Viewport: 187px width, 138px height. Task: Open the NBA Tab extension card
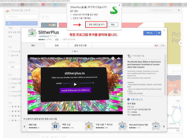click(44, 126)
